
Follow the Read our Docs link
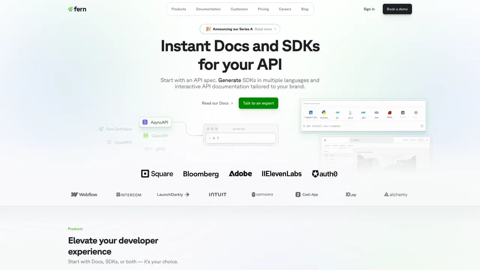(x=217, y=103)
